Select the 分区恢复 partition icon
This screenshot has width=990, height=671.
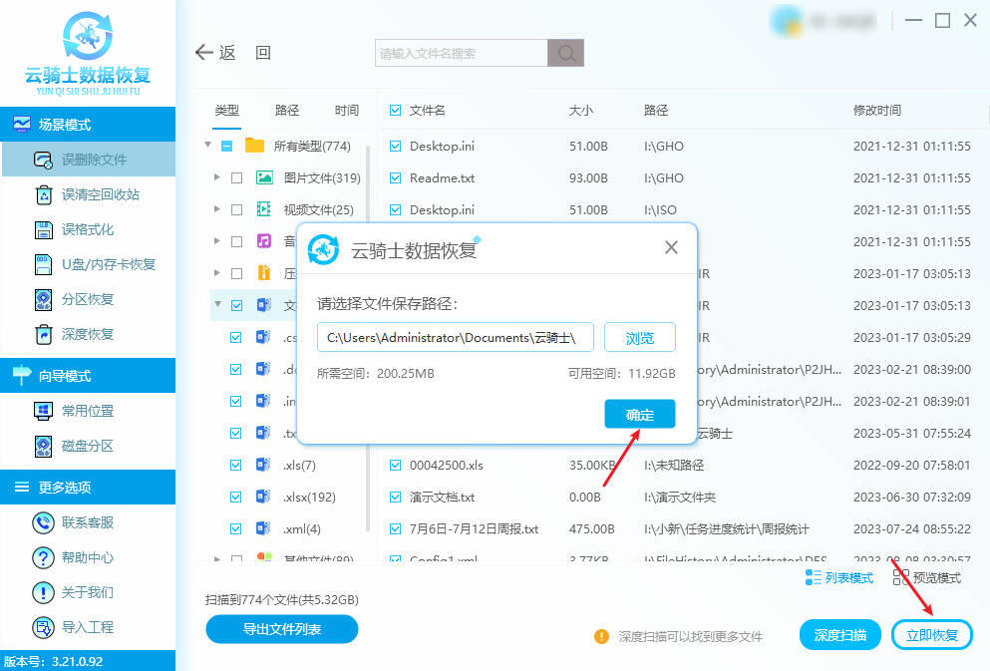(43, 299)
